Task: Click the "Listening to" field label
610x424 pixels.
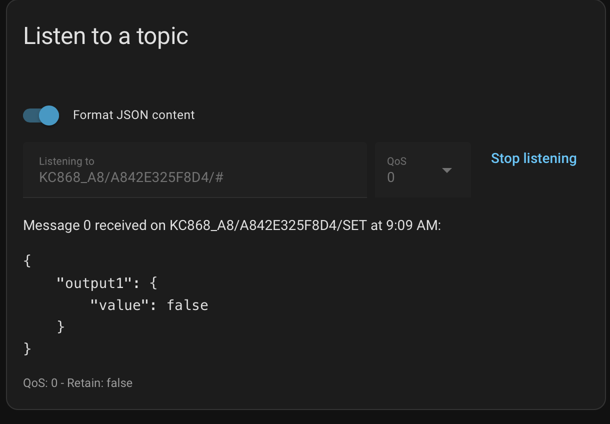Action: tap(66, 161)
